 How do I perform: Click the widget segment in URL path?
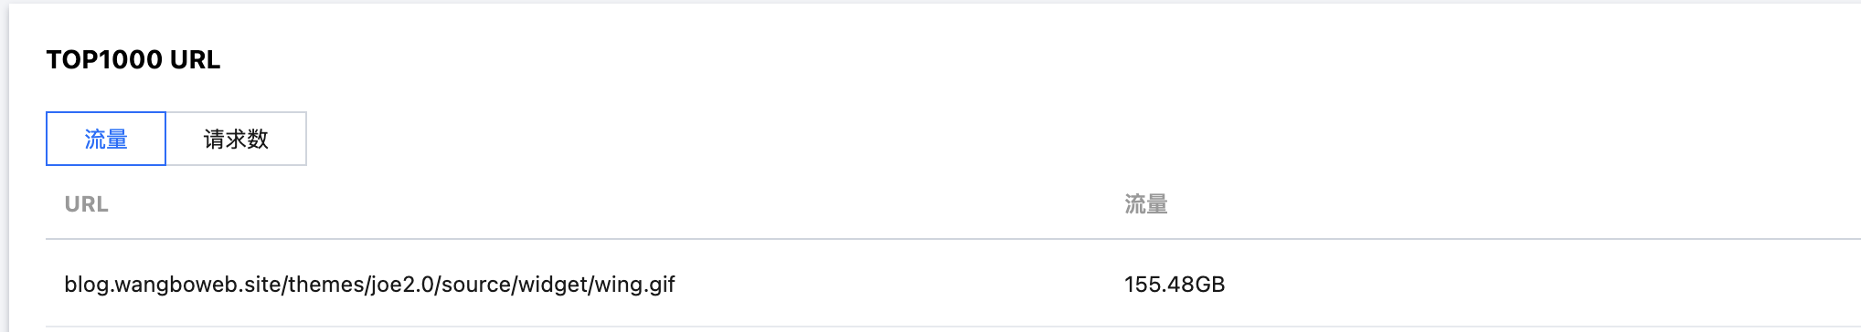pos(553,285)
